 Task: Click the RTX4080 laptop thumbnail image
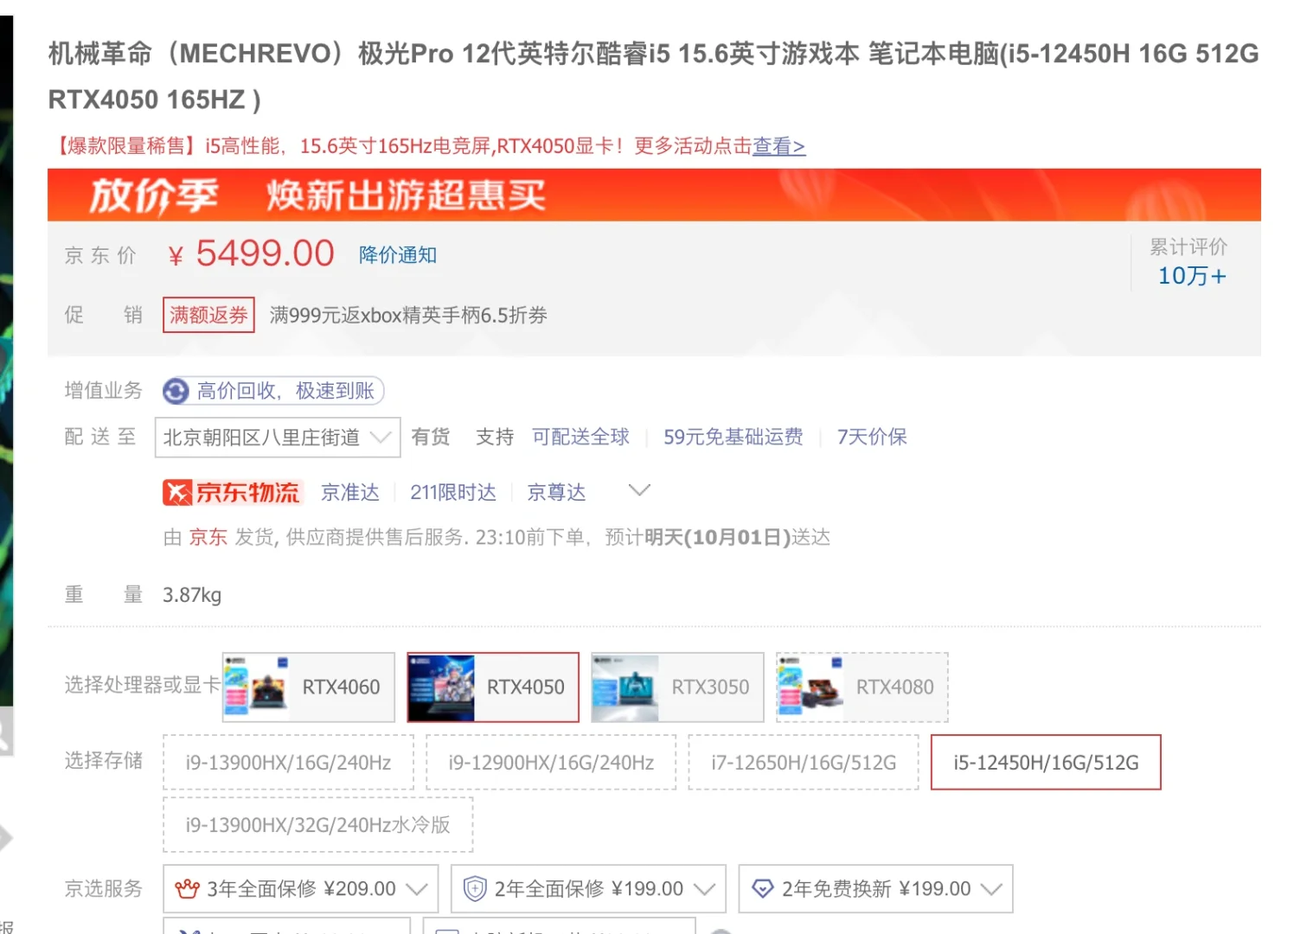810,688
